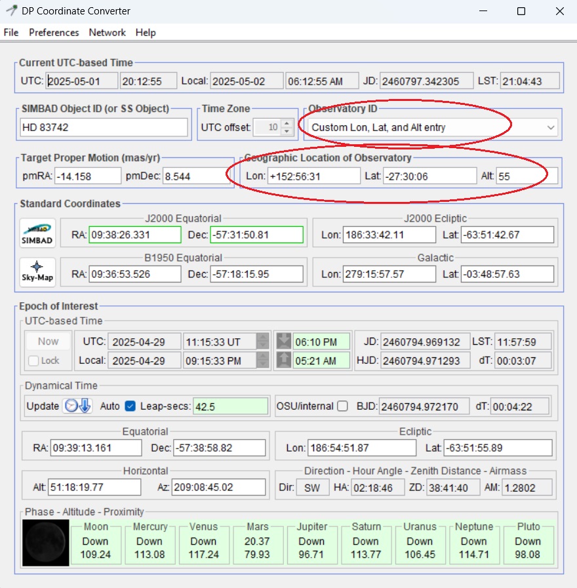Image resolution: width=577 pixels, height=588 pixels.
Task: Click the B1950 Equatorial RA field
Action: (135, 274)
